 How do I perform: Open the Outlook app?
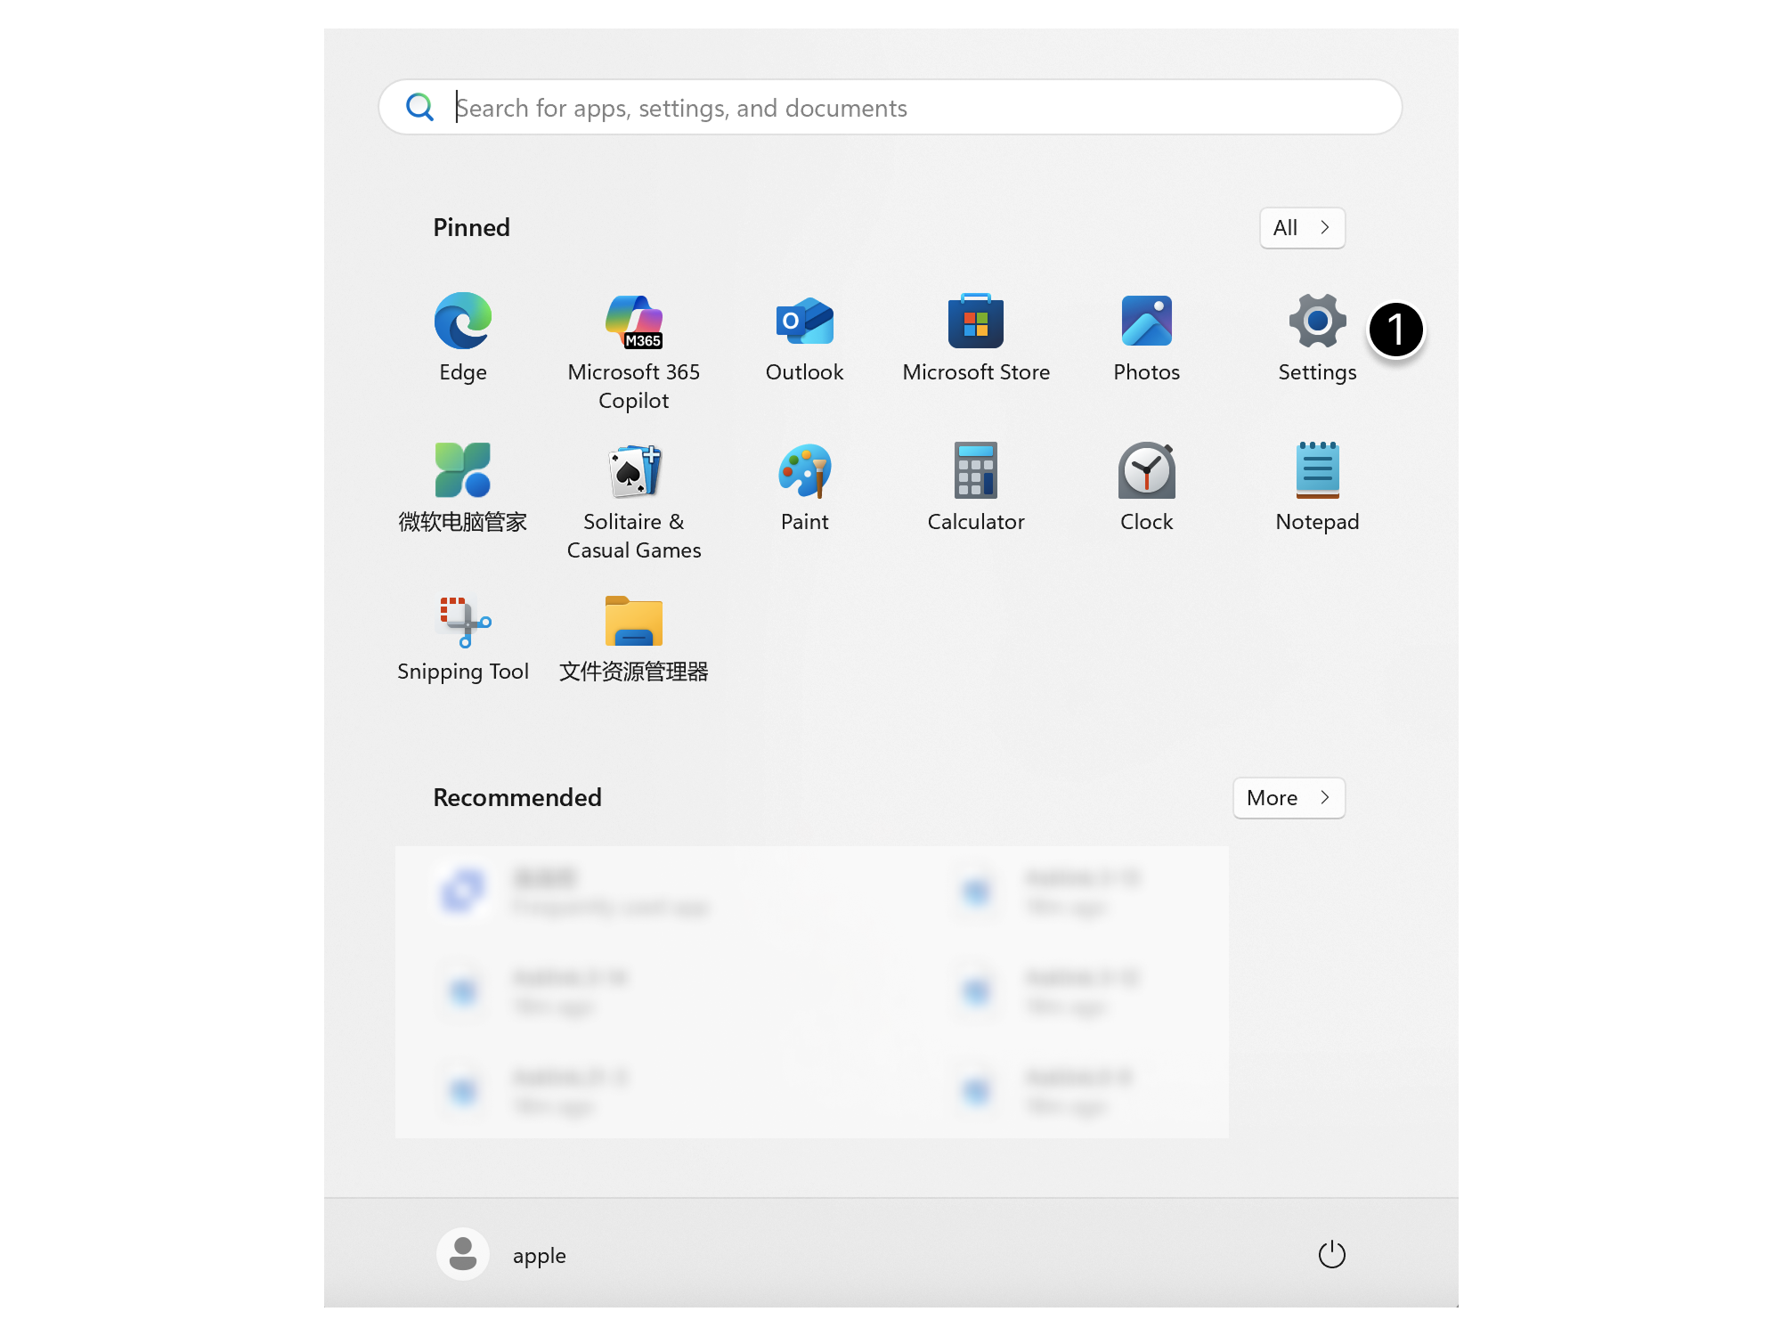804,337
